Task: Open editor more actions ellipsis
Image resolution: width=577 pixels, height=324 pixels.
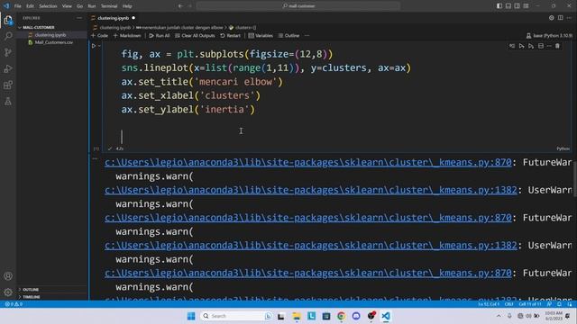Action: (569, 18)
